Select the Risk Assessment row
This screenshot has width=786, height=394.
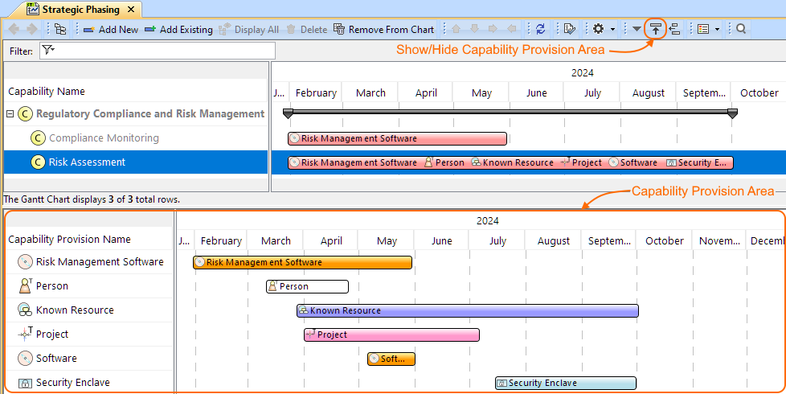[x=136, y=162]
